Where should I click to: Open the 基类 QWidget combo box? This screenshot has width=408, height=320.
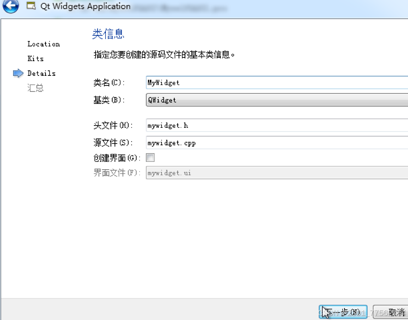tap(277, 100)
